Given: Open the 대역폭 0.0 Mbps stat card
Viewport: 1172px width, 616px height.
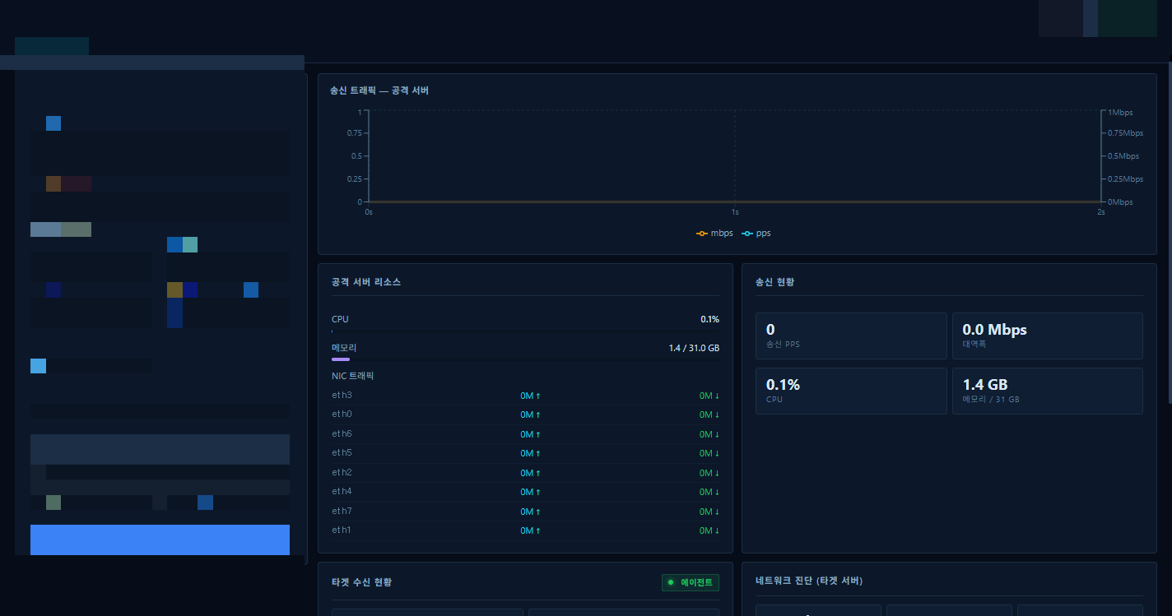Looking at the screenshot, I should [x=1048, y=336].
